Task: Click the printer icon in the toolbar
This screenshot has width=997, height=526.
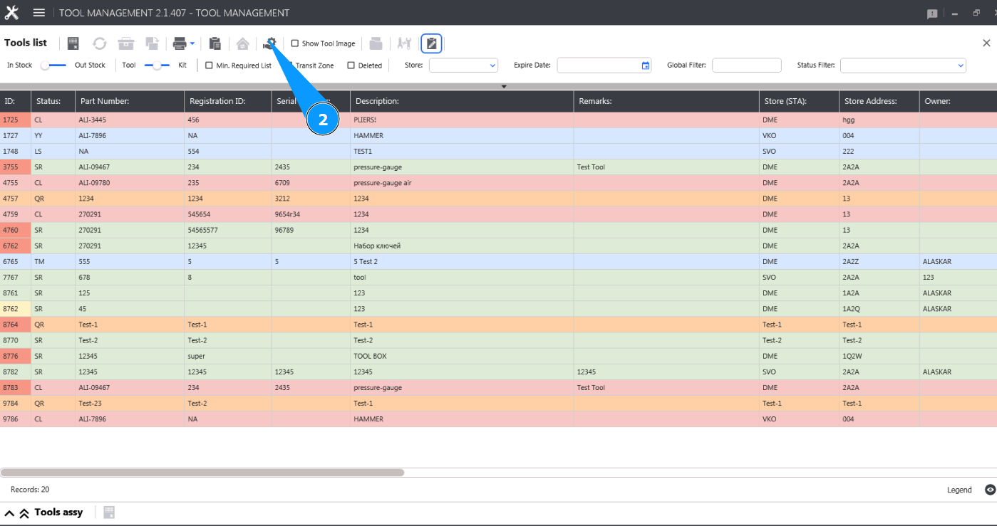Action: pos(180,43)
